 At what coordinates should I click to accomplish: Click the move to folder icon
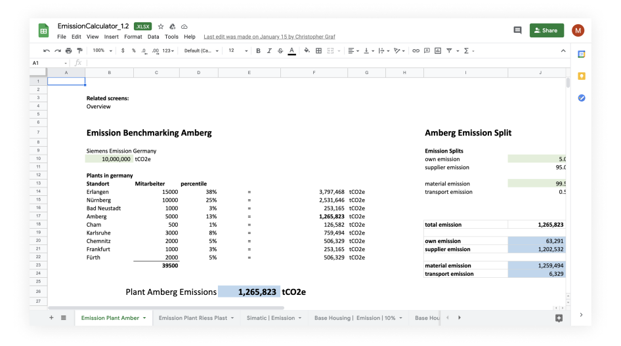(172, 26)
